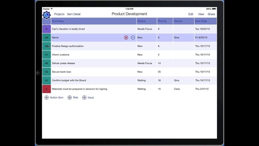Click due date Tue 10/22/13
Viewport: 259px width, 146px height.
(x=202, y=29)
